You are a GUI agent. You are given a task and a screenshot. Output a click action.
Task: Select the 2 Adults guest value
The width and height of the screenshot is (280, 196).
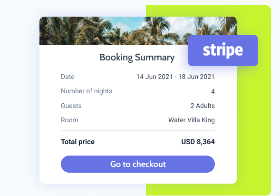(x=203, y=106)
